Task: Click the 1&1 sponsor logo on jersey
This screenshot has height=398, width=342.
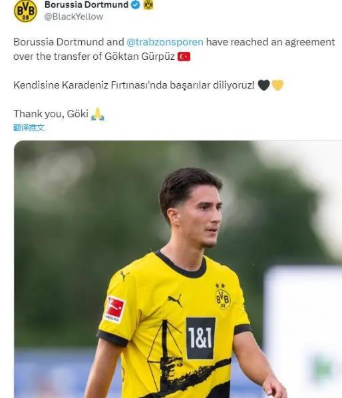Action: coord(201,338)
